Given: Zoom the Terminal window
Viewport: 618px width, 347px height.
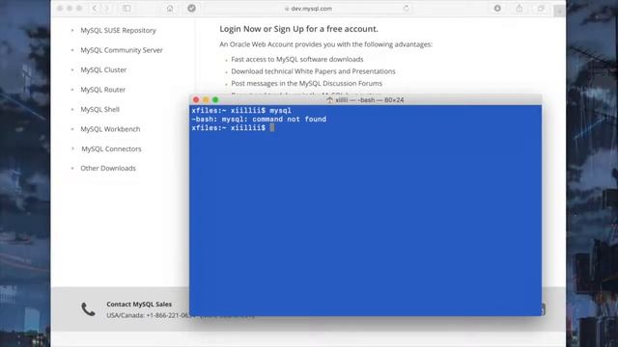Looking at the screenshot, I should (x=215, y=100).
